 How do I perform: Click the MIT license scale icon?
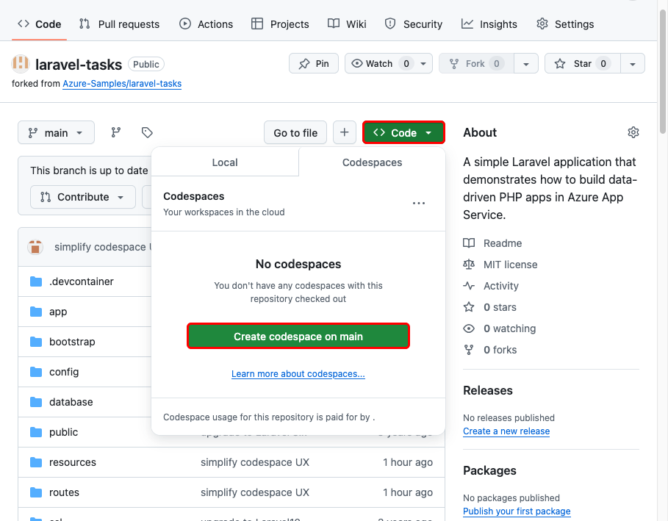469,265
